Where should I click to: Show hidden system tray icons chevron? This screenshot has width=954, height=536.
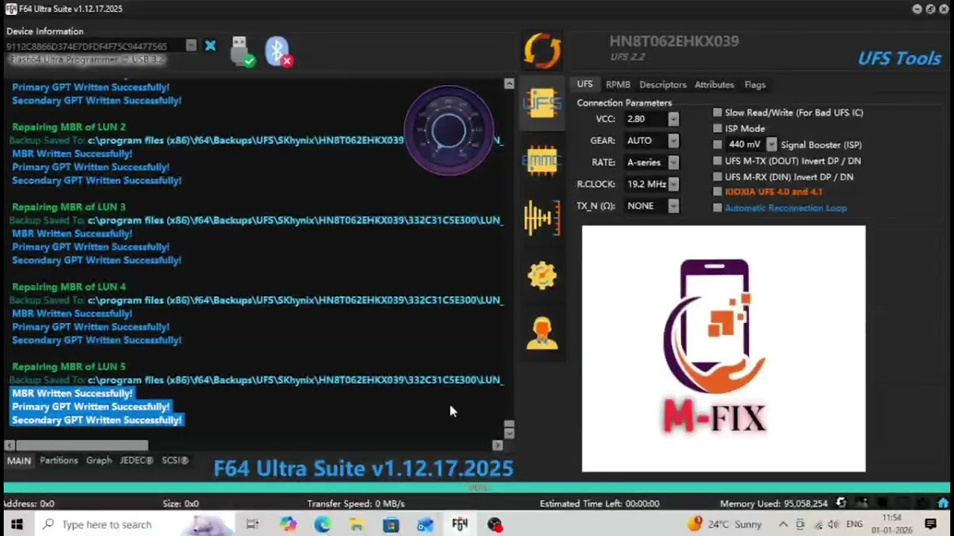click(x=783, y=524)
